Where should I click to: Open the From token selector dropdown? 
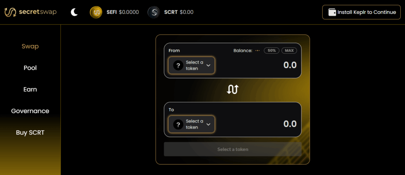pos(192,66)
